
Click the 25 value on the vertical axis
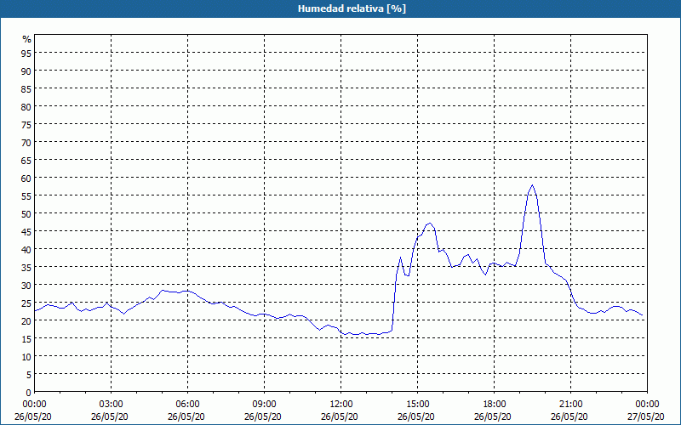click(x=26, y=303)
